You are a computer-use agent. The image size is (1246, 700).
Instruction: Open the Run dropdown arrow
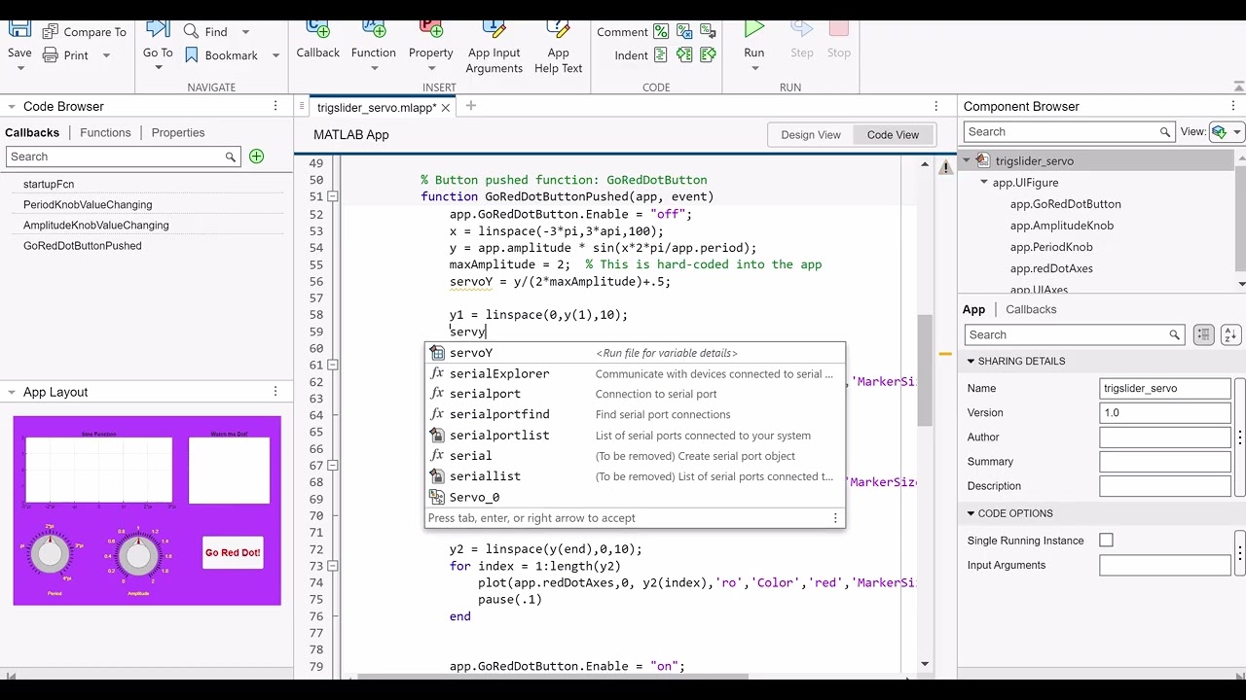(x=754, y=68)
